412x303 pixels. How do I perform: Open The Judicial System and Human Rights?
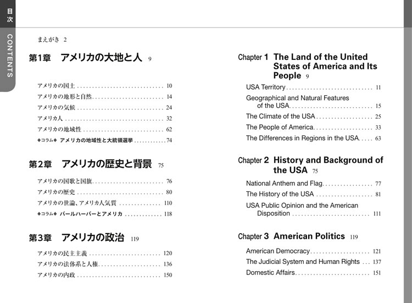pyautogui.click(x=314, y=262)
